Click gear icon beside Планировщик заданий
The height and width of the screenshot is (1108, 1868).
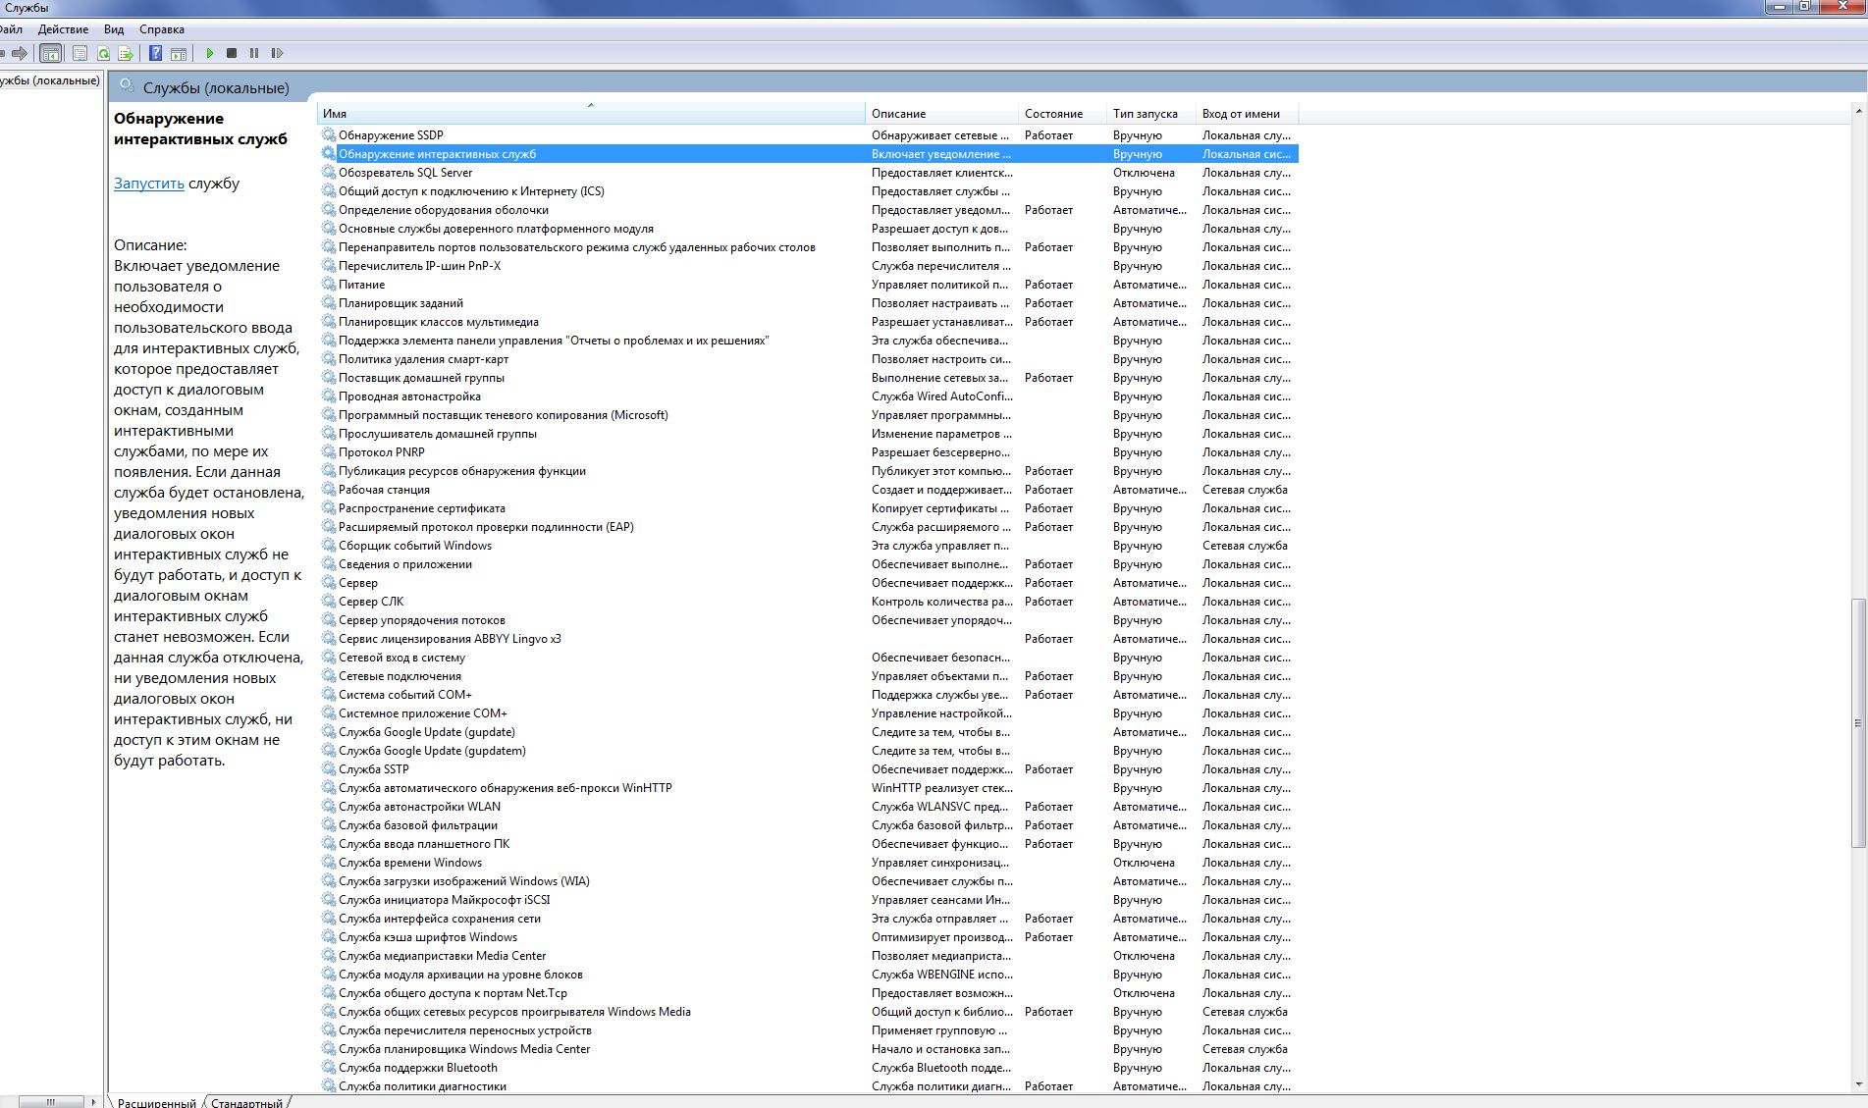329,302
